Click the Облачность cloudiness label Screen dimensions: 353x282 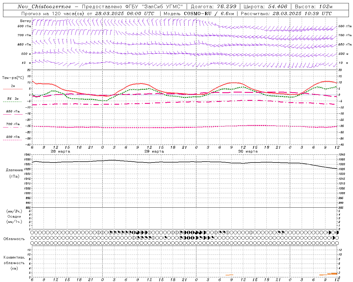[14, 239]
